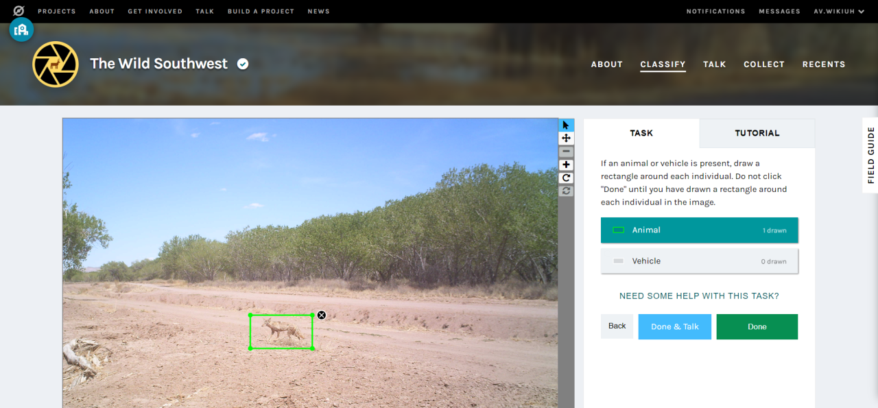Image resolution: width=878 pixels, height=408 pixels.
Task: Open Zooniverse home logo
Action: tap(19, 11)
